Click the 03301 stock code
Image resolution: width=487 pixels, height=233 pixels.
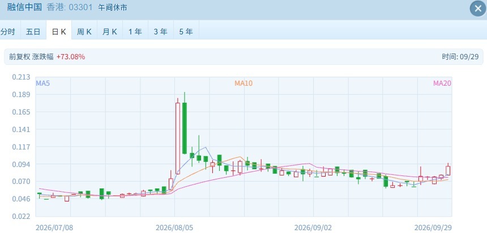point(81,7)
